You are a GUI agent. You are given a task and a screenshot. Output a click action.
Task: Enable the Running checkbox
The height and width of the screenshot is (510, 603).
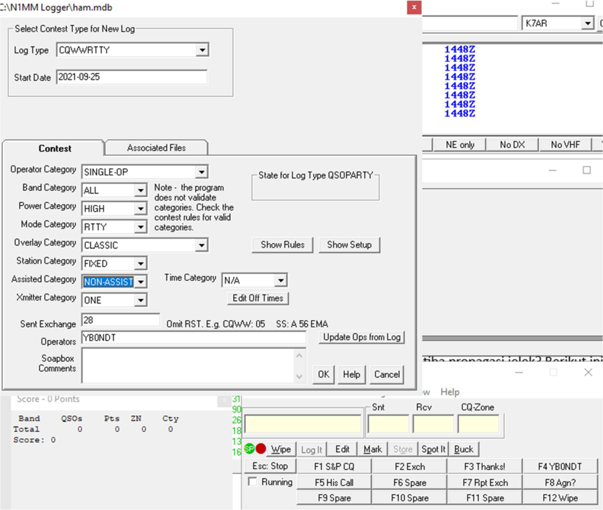click(x=252, y=482)
